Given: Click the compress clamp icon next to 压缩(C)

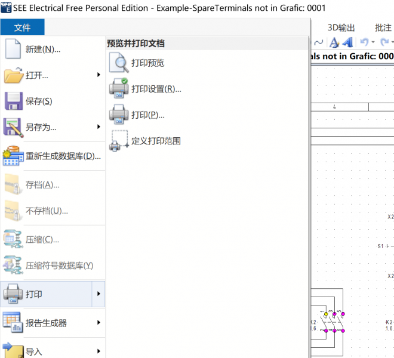Looking at the screenshot, I should 13,239.
